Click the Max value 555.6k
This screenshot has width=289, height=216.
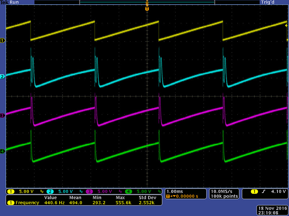(x=123, y=203)
